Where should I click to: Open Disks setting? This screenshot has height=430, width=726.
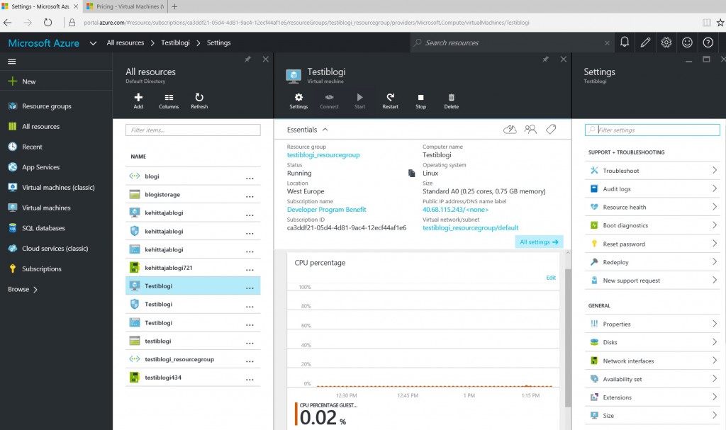[652, 343]
